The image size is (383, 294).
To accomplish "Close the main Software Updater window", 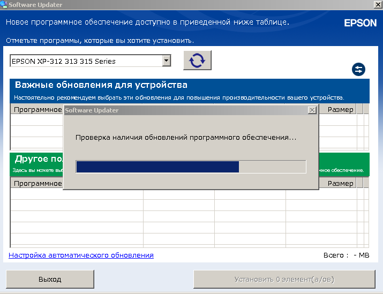I will click(x=378, y=5).
